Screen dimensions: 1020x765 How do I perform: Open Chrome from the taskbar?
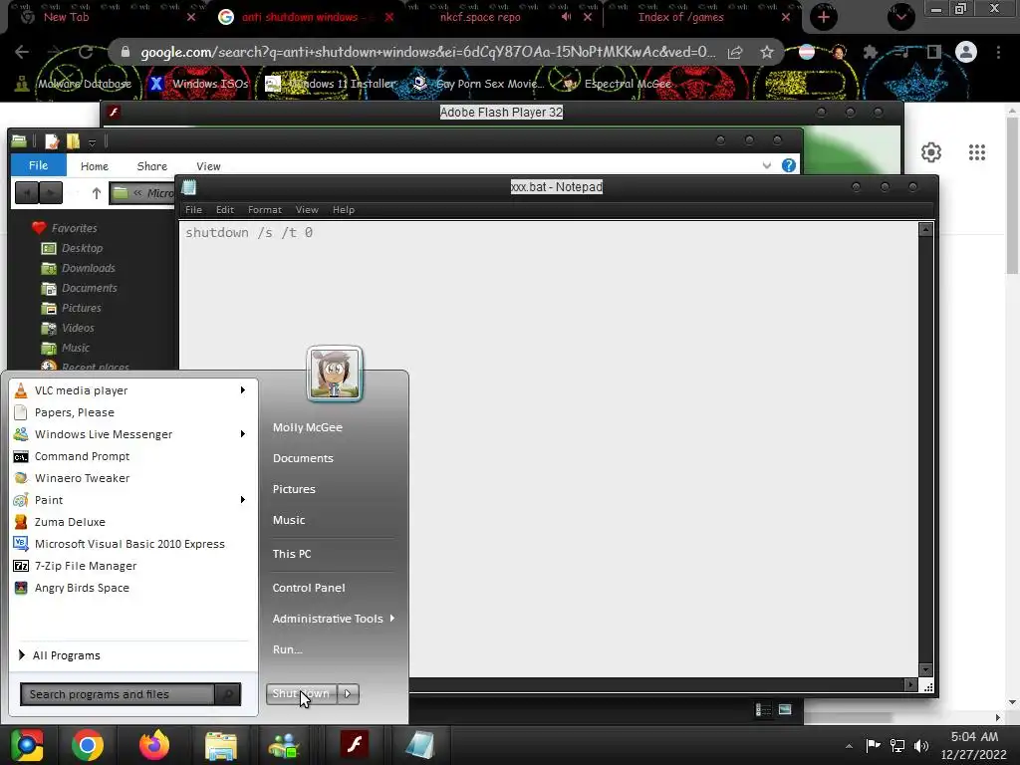pyautogui.click(x=88, y=745)
